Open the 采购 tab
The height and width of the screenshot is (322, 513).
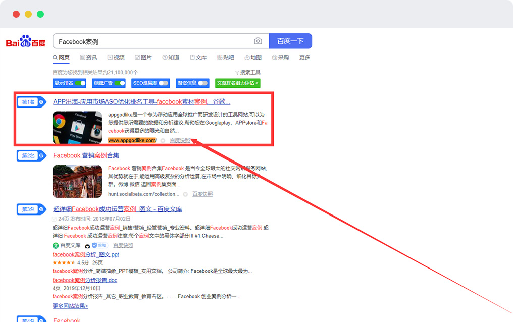pos(280,57)
